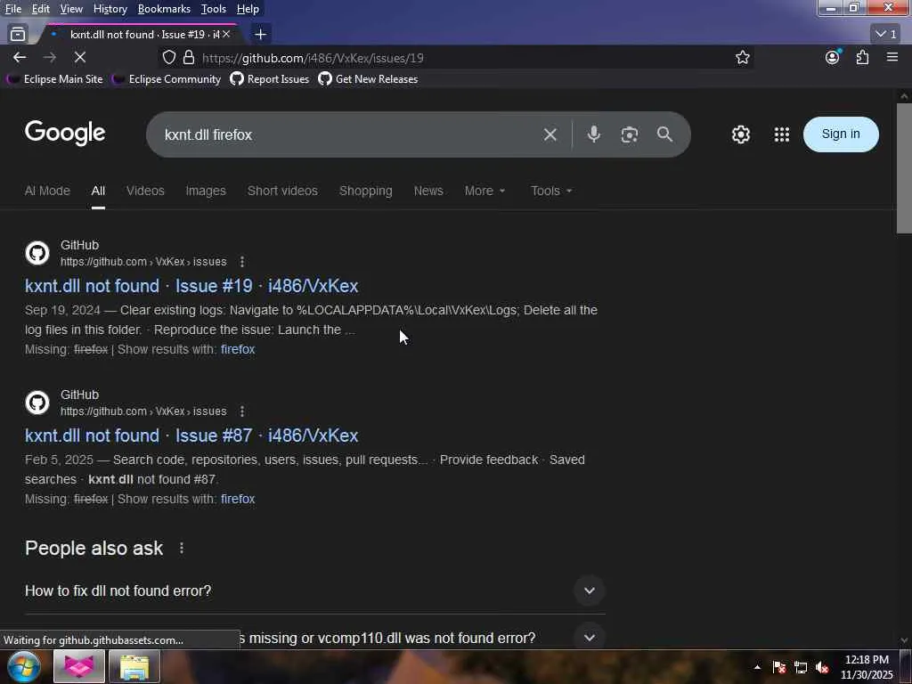Open the Google apps grid

coord(782,134)
